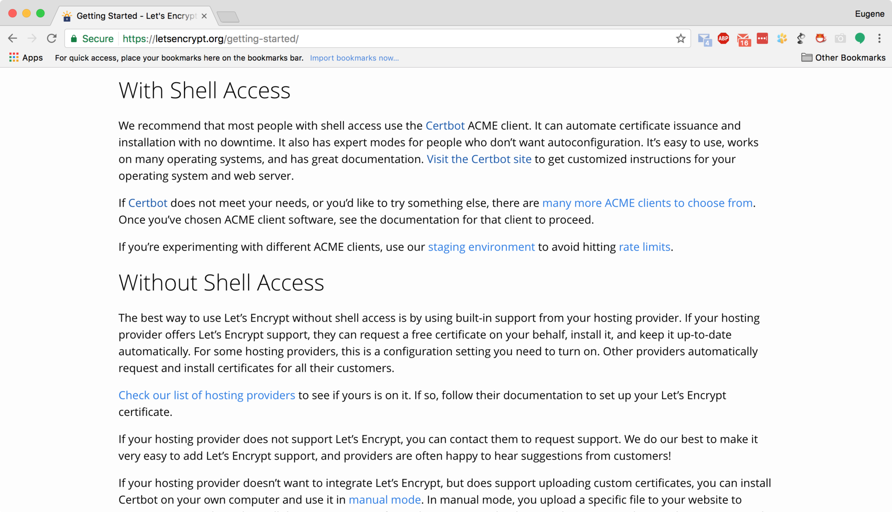Open the staging environment link
Image resolution: width=892 pixels, height=512 pixels.
pyautogui.click(x=481, y=247)
